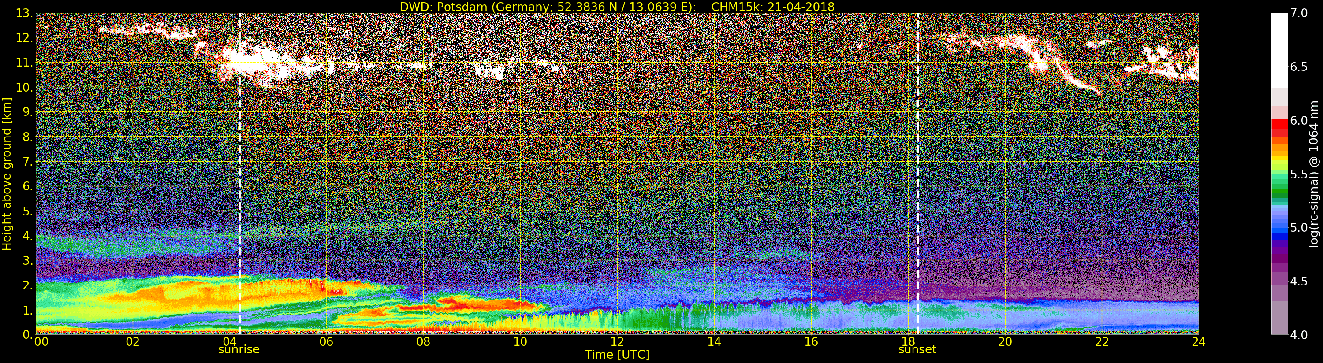Click the height axis tick label '13.'
Image resolution: width=1323 pixels, height=363 pixels.
click(24, 13)
